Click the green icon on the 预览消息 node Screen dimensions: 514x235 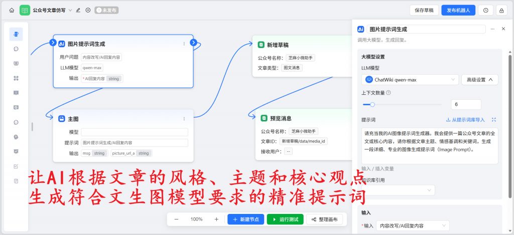click(x=264, y=118)
